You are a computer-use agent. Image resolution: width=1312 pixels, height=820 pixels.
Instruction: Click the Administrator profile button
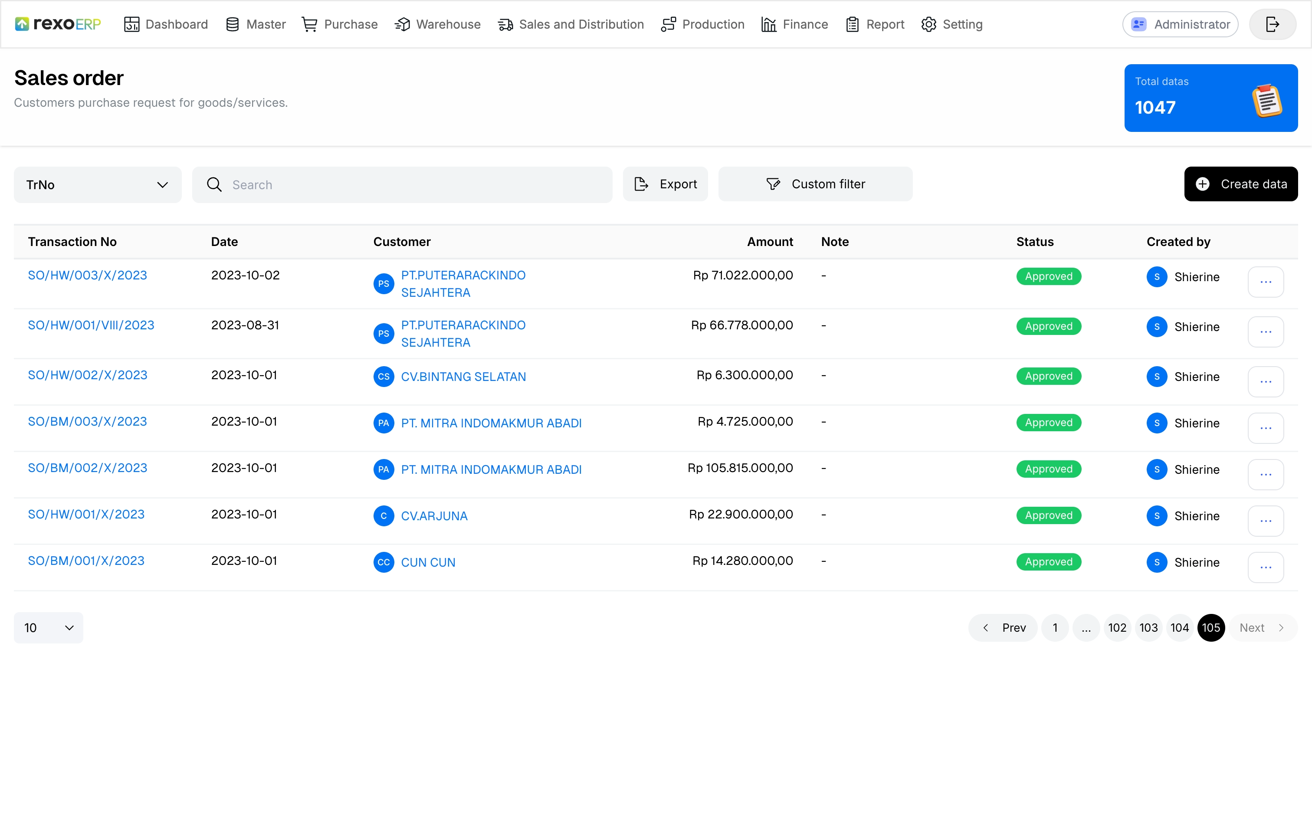click(1180, 24)
